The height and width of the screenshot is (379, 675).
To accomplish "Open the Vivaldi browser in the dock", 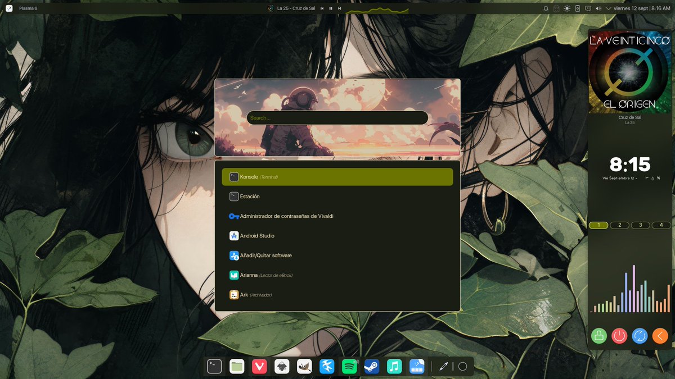I will (260, 366).
